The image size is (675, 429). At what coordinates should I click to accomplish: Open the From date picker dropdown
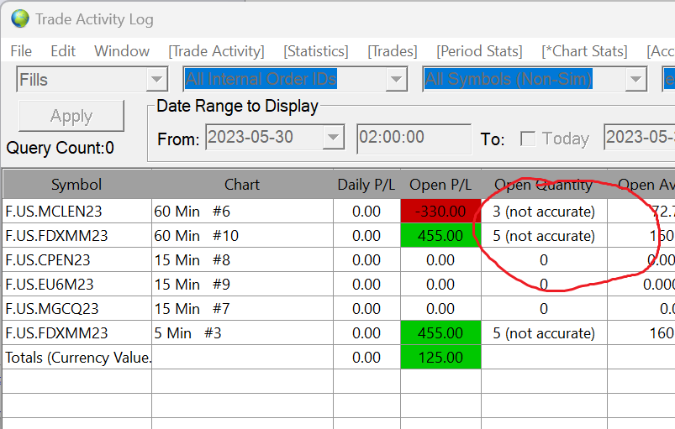pos(333,137)
